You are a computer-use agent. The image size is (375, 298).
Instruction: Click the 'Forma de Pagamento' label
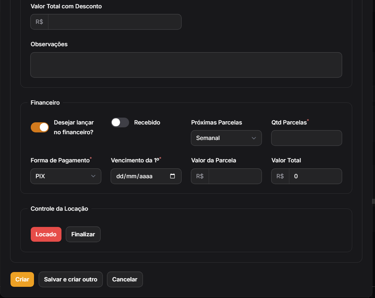[60, 160]
